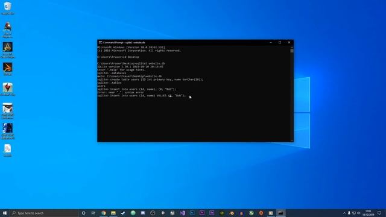Open the Star Wars Battlefront II shortcut
The height and width of the screenshot is (217, 386).
click(8, 131)
